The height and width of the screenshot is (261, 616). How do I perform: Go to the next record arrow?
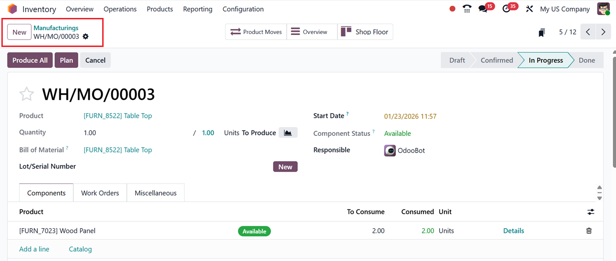[x=603, y=32]
